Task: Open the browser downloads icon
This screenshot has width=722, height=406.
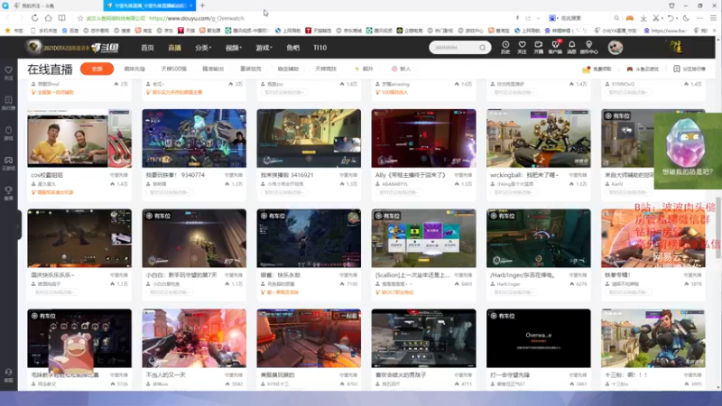Action: coord(643,18)
